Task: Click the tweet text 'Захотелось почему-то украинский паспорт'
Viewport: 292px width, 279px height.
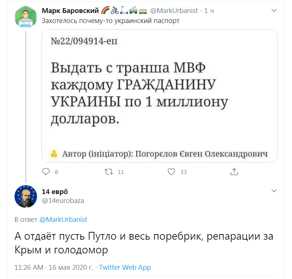Action: 110,21
